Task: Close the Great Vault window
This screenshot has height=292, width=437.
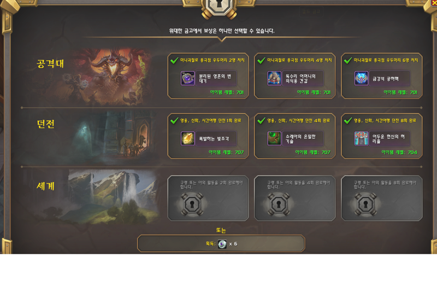Action: click(x=434, y=2)
